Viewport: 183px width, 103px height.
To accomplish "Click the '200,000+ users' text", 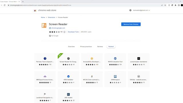I will [86, 32].
